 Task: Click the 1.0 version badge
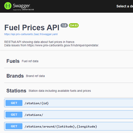click(64, 26)
